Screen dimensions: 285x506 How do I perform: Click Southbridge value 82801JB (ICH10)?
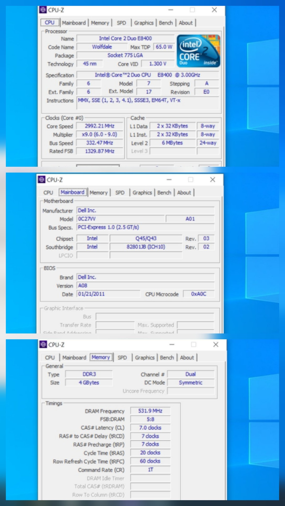[x=146, y=247]
